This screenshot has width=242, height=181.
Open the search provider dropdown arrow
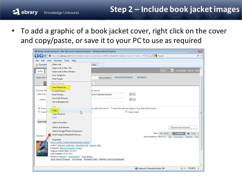tap(201, 56)
